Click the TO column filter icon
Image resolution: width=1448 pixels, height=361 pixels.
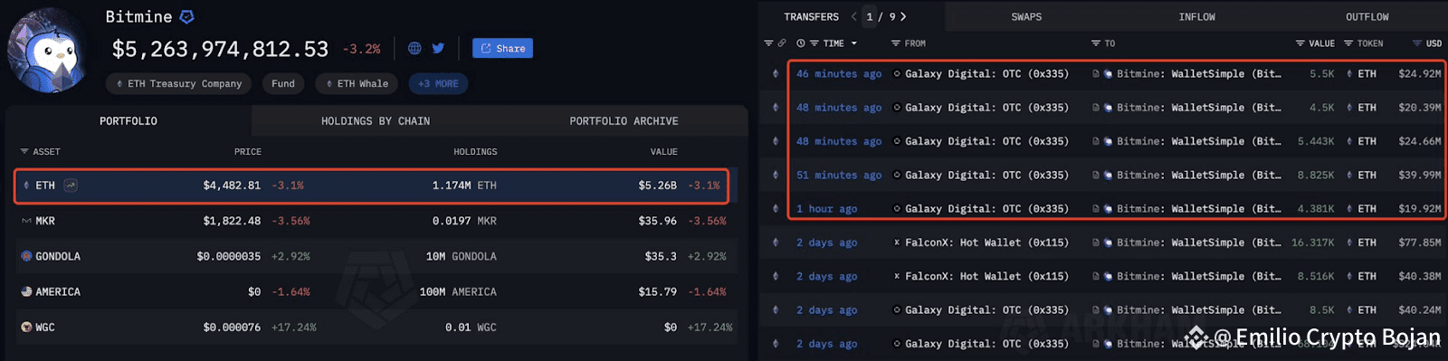(1095, 43)
